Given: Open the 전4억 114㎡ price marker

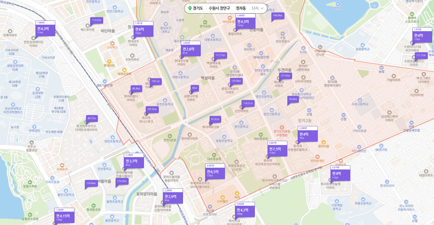Looking at the screenshot, I should click(x=340, y=173).
